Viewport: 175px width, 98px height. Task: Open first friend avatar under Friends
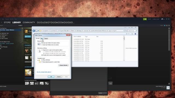tap(27, 51)
